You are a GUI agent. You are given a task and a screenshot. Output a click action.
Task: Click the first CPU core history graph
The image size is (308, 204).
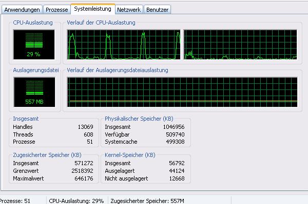click(124, 44)
